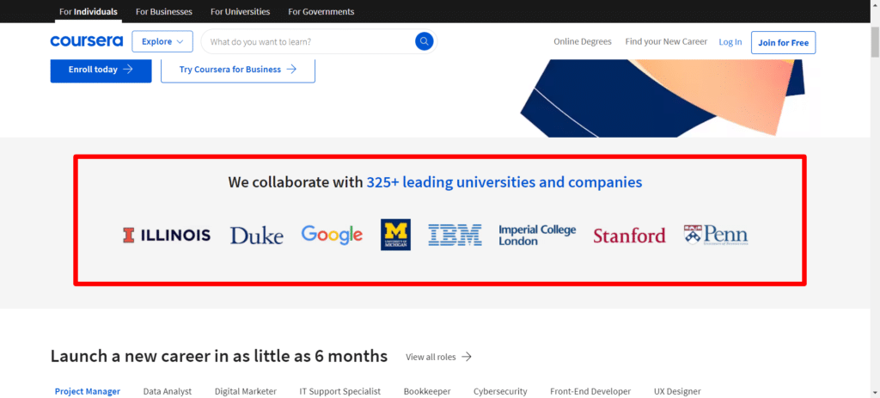This screenshot has height=398, width=880.
Task: Open the Online Degrees link
Action: (583, 41)
